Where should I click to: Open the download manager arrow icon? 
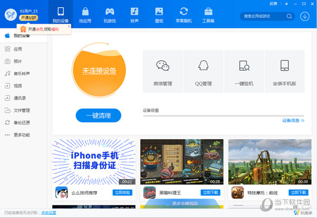click(x=305, y=16)
